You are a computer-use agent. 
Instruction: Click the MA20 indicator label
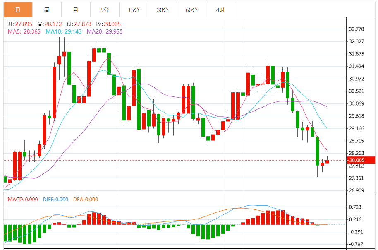[x=105, y=31]
